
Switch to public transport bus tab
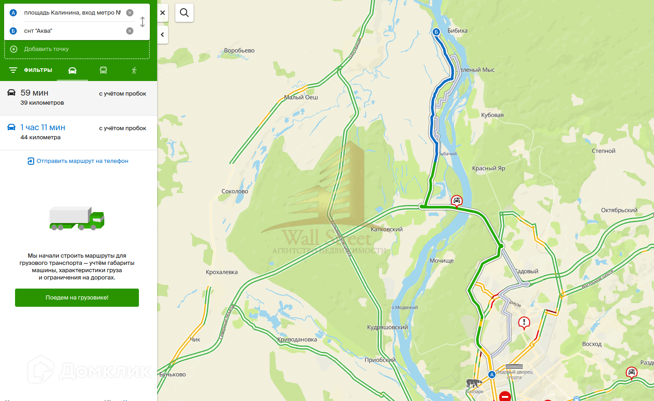point(103,70)
